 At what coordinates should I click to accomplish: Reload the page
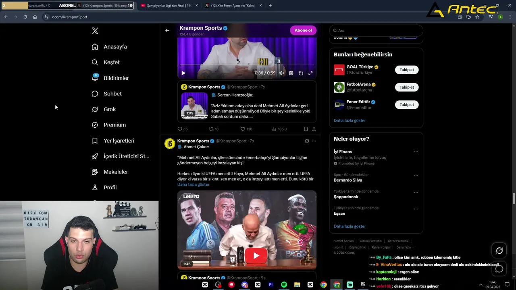[x=25, y=17]
